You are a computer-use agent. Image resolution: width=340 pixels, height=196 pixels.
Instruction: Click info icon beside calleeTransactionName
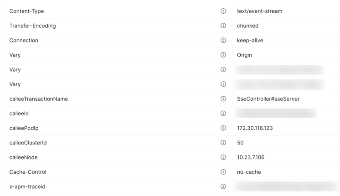point(223,99)
